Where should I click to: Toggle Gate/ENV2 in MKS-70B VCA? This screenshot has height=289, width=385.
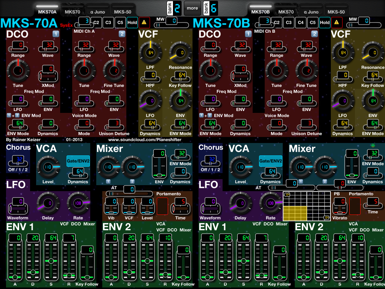271,161
